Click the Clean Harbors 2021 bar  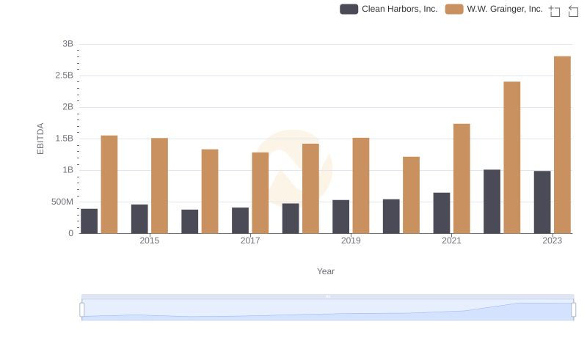pyautogui.click(x=442, y=213)
